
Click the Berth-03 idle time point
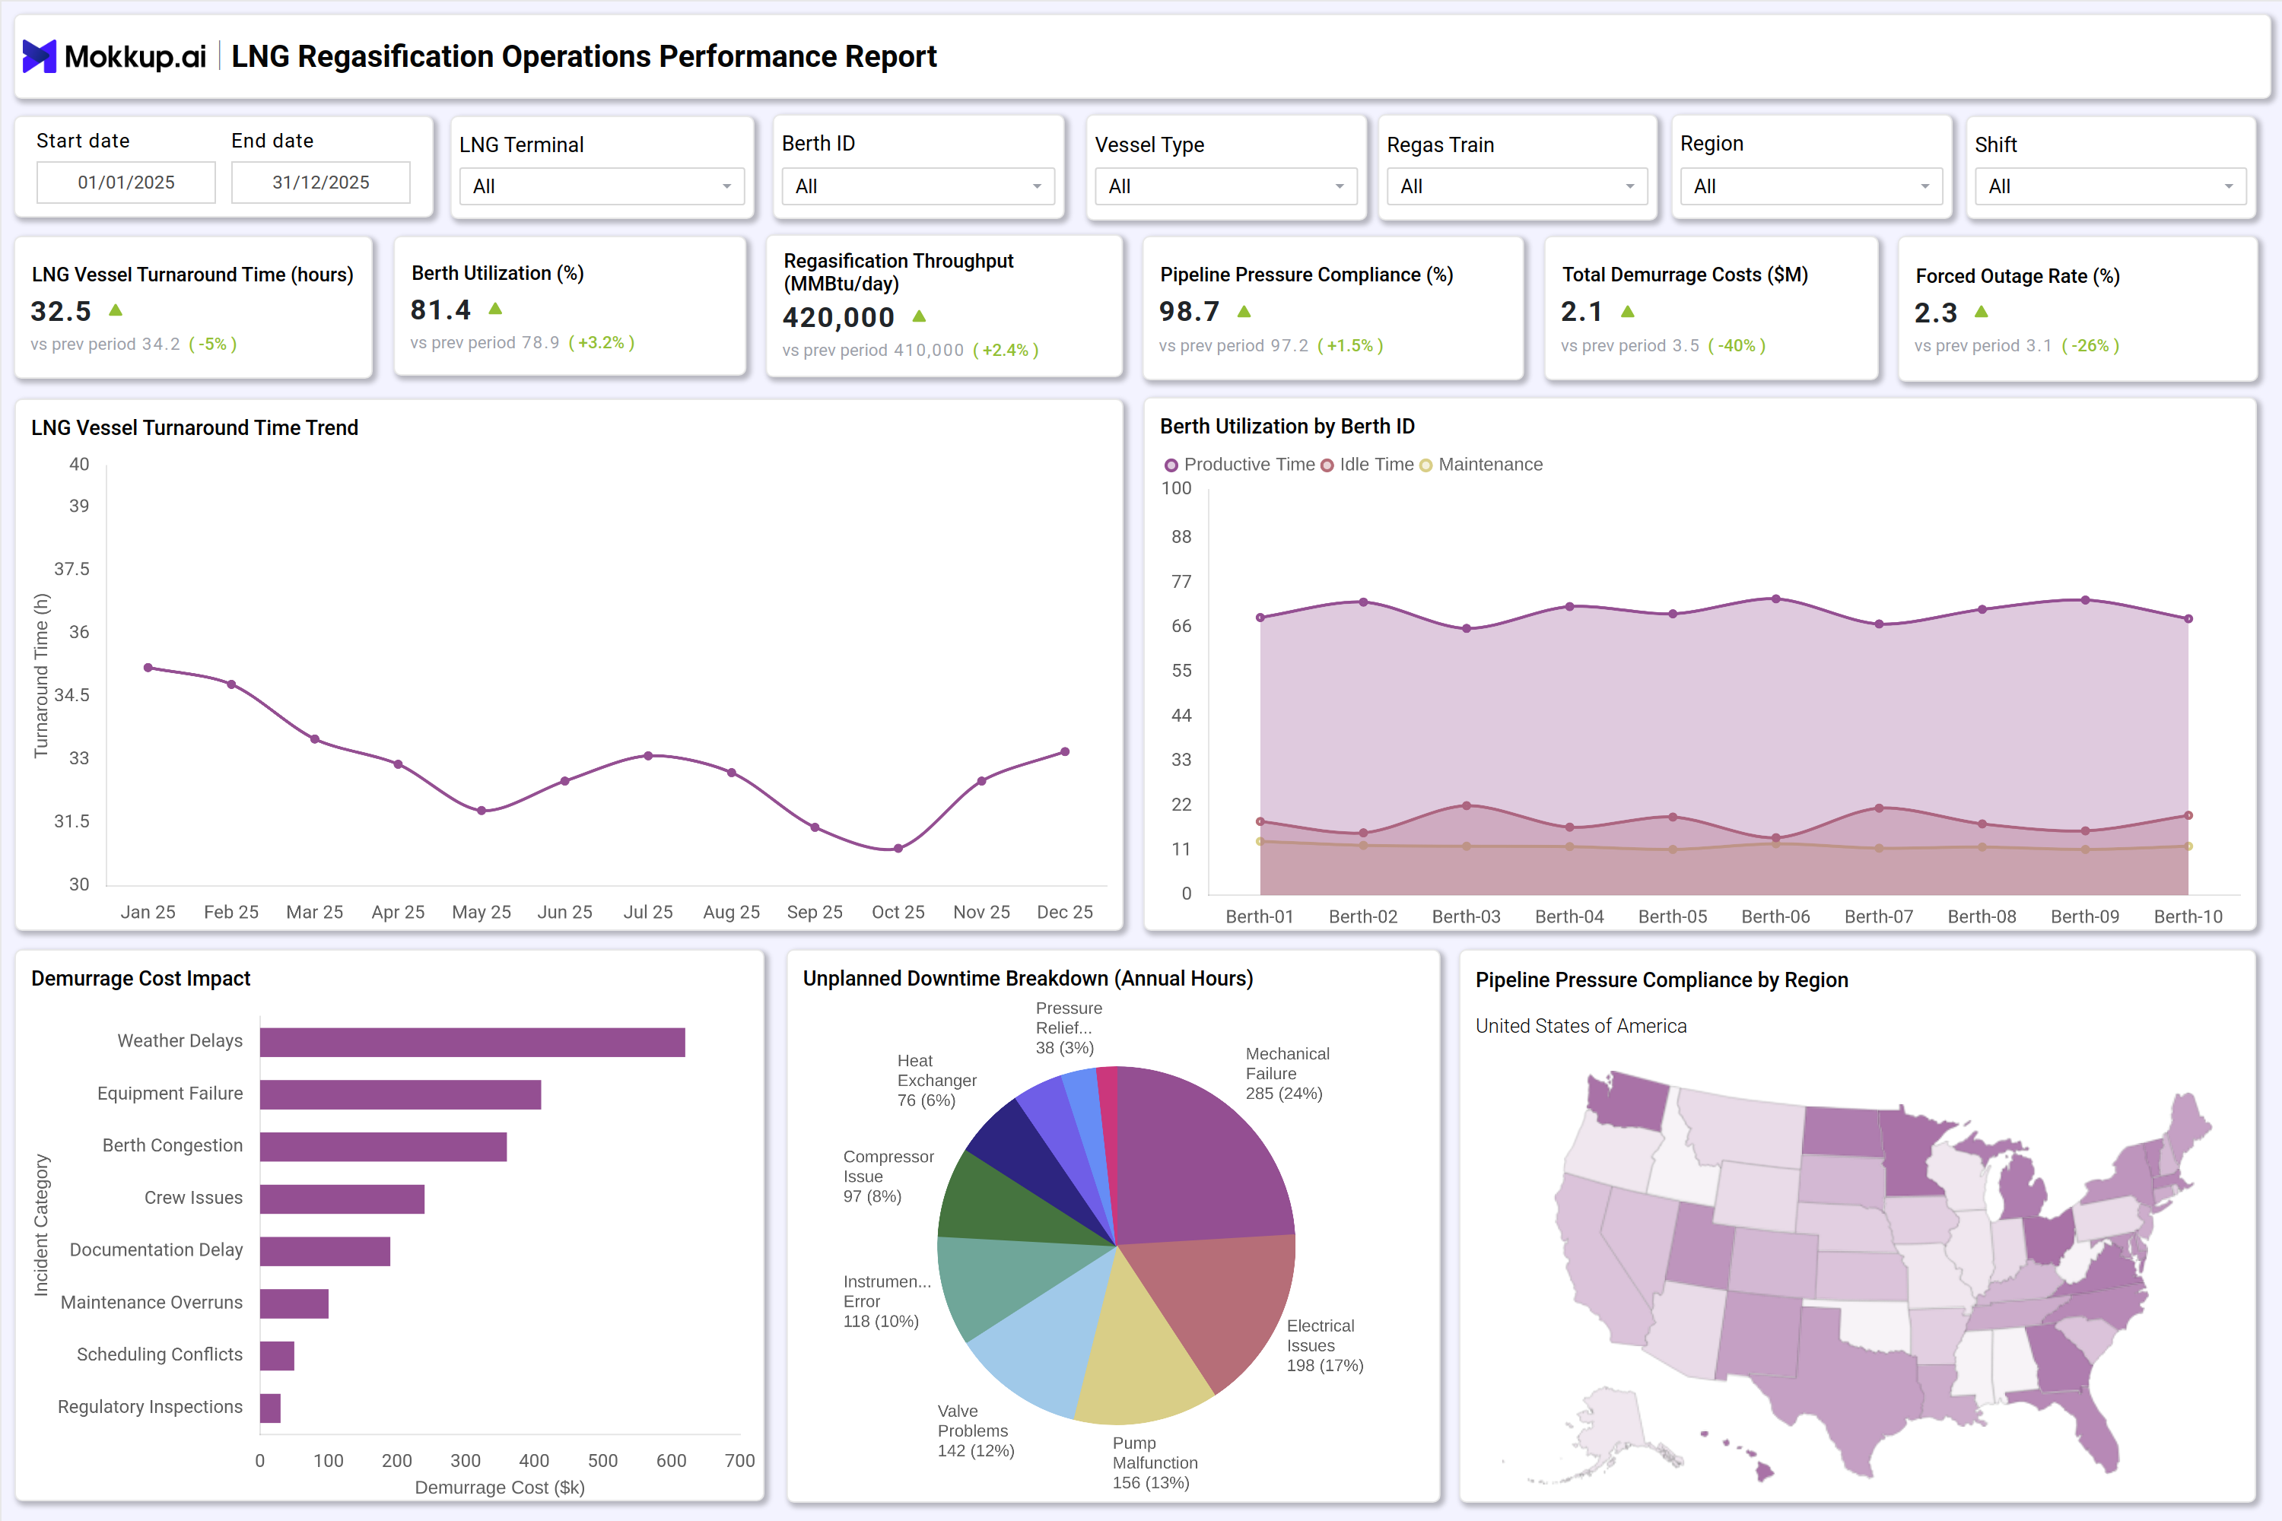click(x=1466, y=806)
